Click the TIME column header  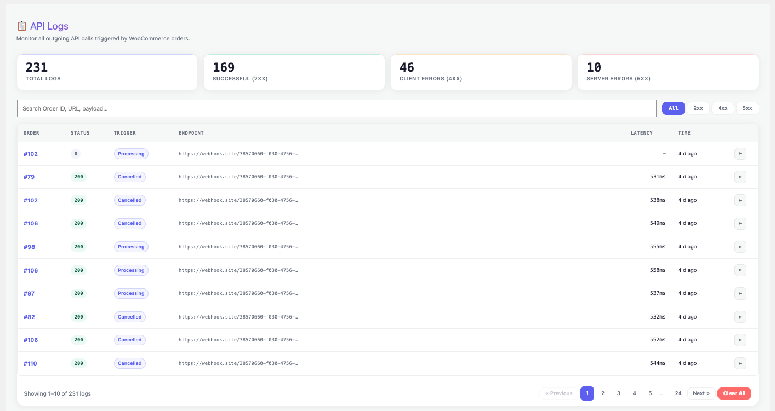click(x=684, y=133)
